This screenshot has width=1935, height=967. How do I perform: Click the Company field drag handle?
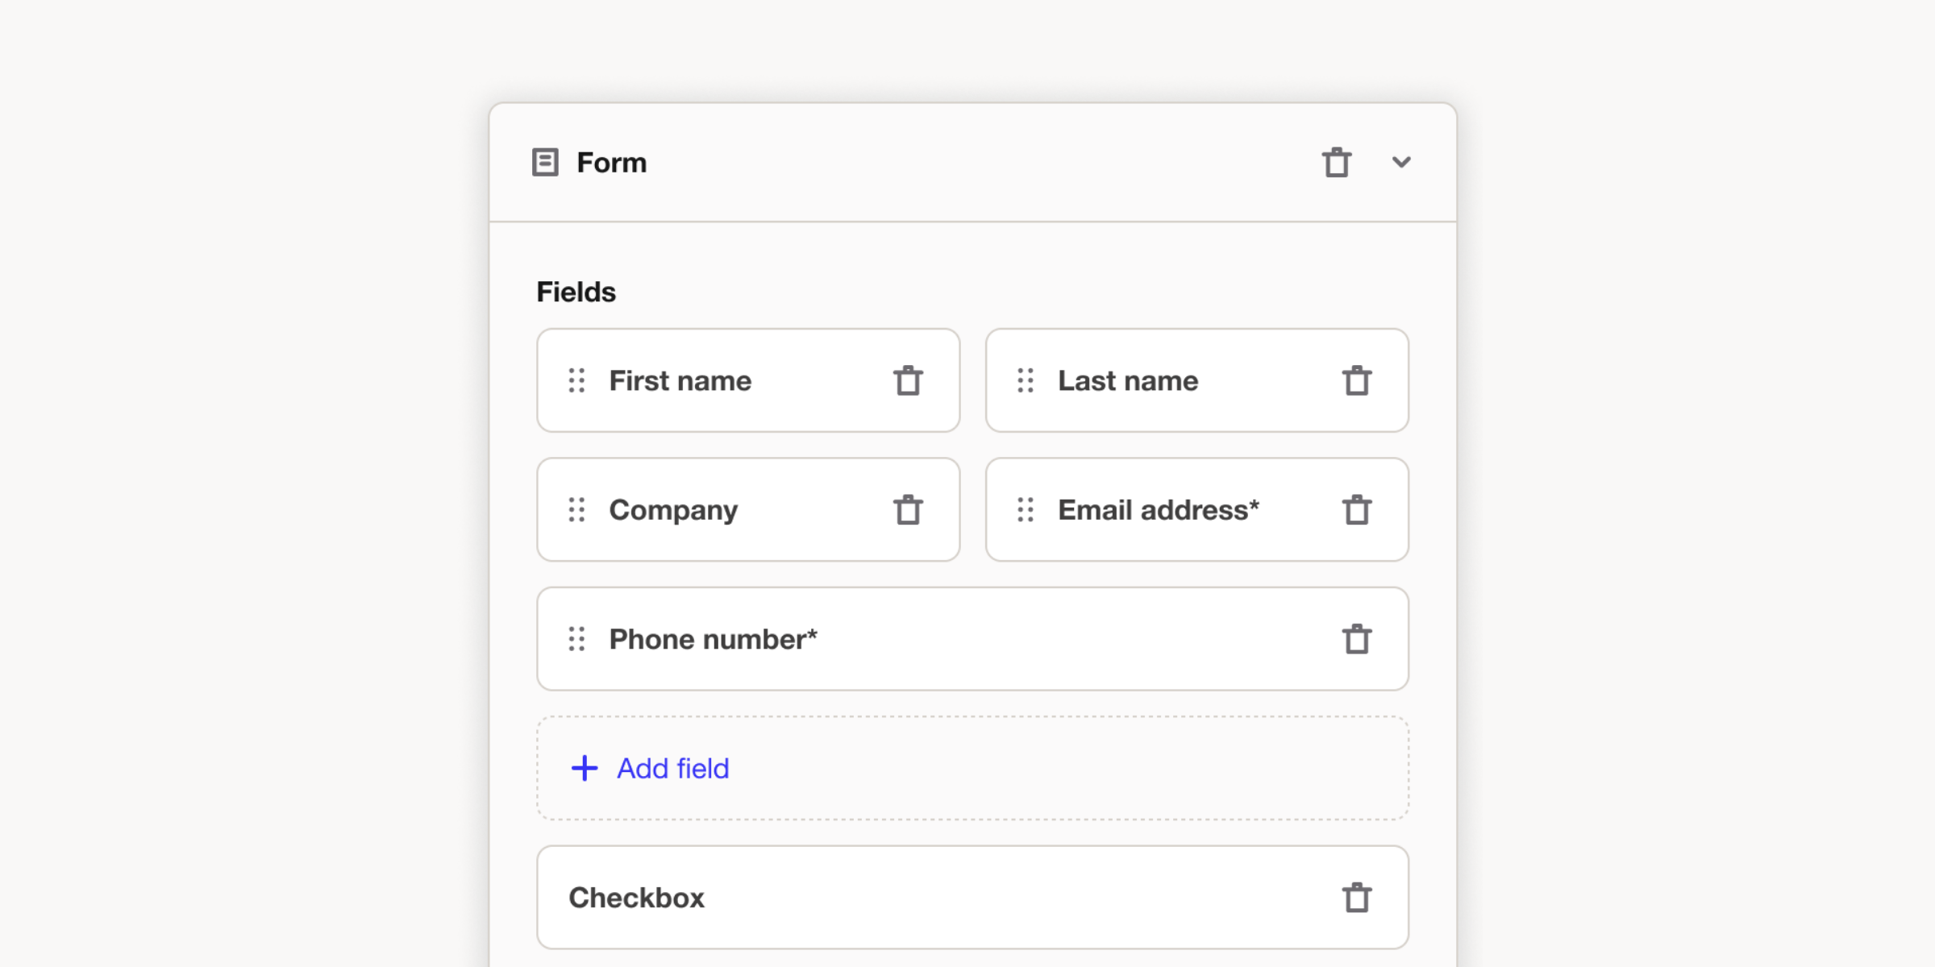tap(576, 509)
